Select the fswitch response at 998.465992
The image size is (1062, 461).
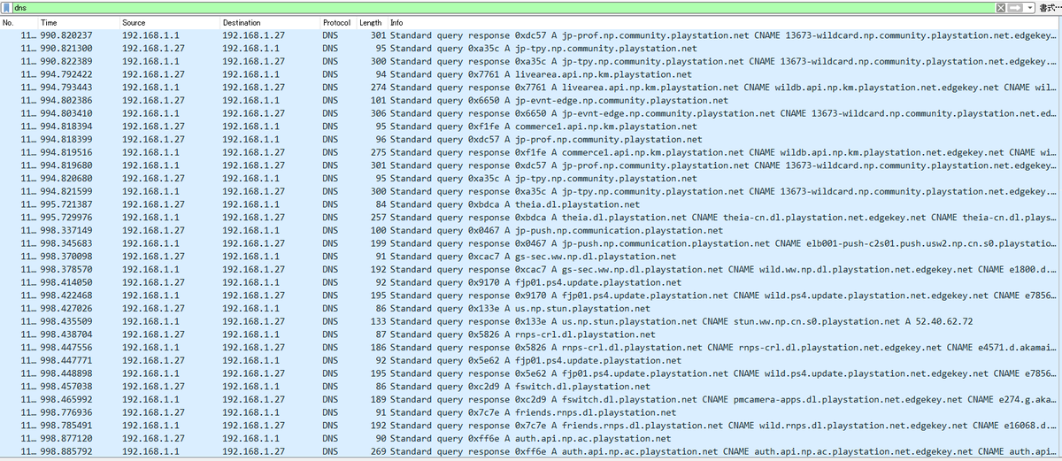point(527,399)
